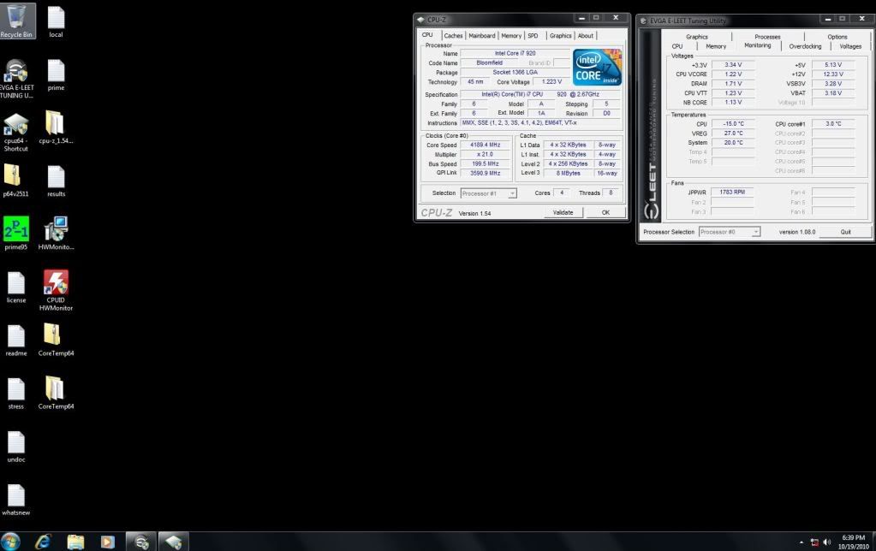Click OK in the CPU-Z window

click(x=605, y=213)
